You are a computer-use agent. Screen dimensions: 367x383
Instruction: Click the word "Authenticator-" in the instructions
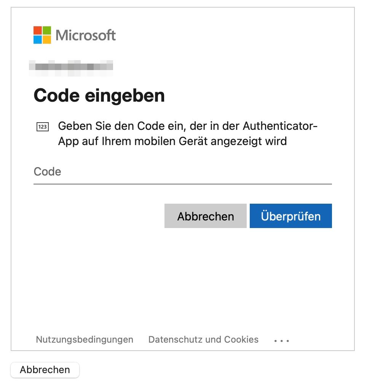pos(280,126)
